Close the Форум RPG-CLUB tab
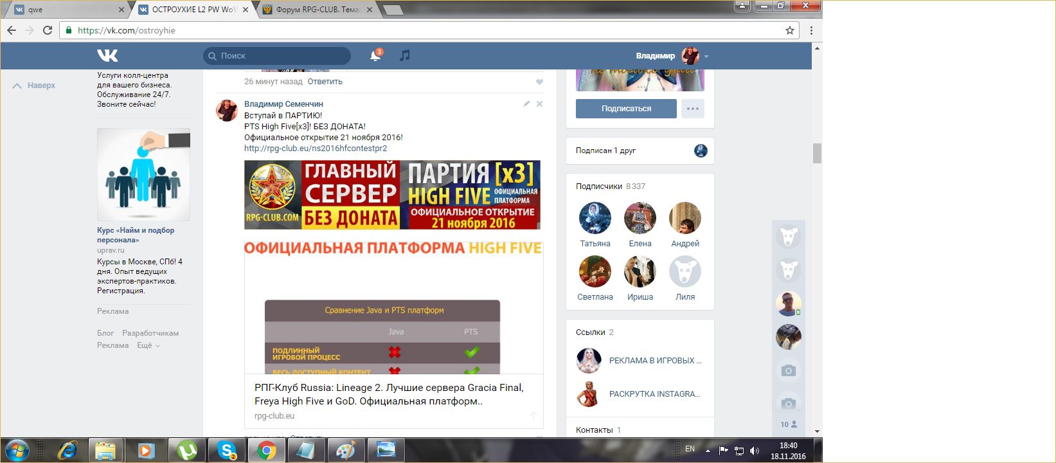The height and width of the screenshot is (463, 1056). tap(370, 10)
